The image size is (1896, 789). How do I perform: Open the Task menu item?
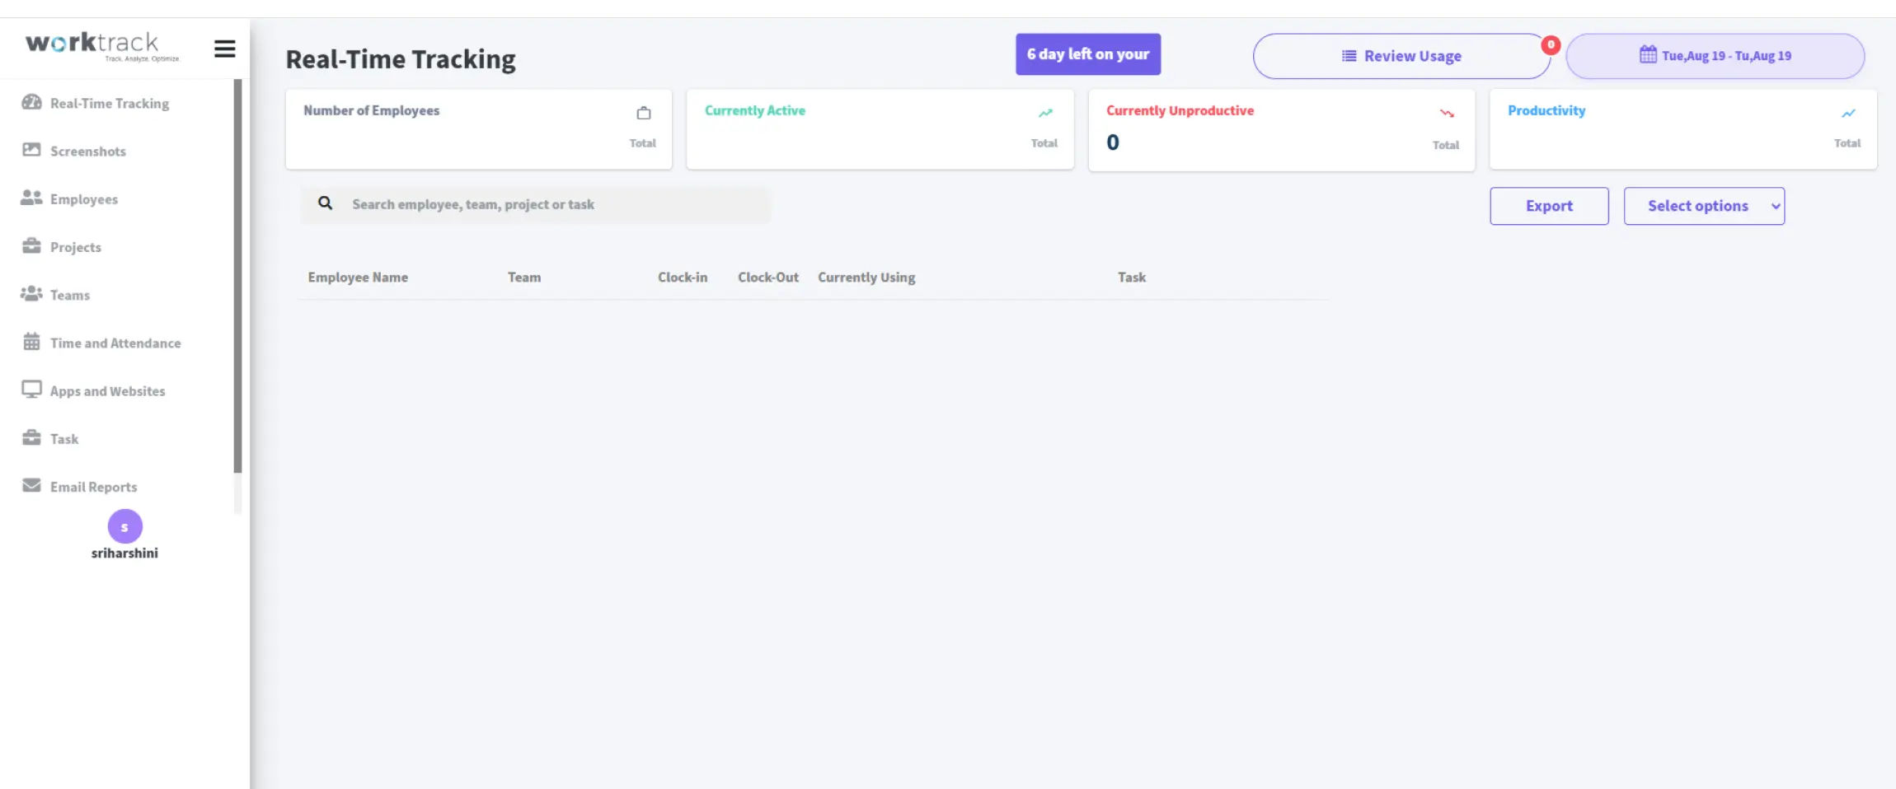point(64,439)
